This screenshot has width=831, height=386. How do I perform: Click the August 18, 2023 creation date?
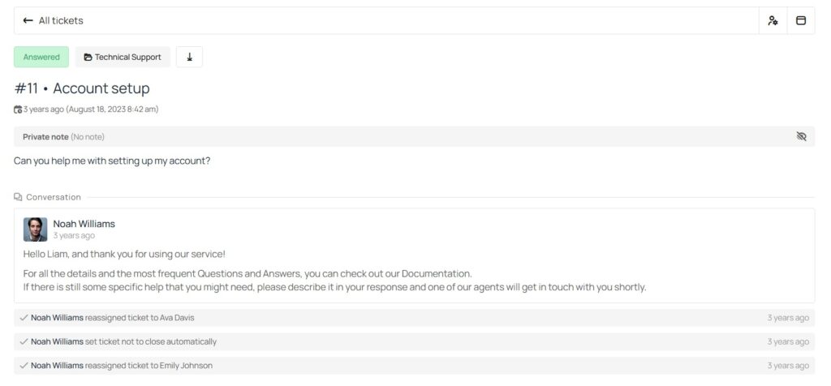coord(113,109)
